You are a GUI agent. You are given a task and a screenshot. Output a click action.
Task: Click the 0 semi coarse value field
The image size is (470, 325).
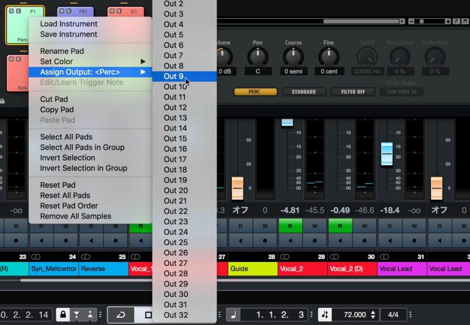(x=294, y=71)
